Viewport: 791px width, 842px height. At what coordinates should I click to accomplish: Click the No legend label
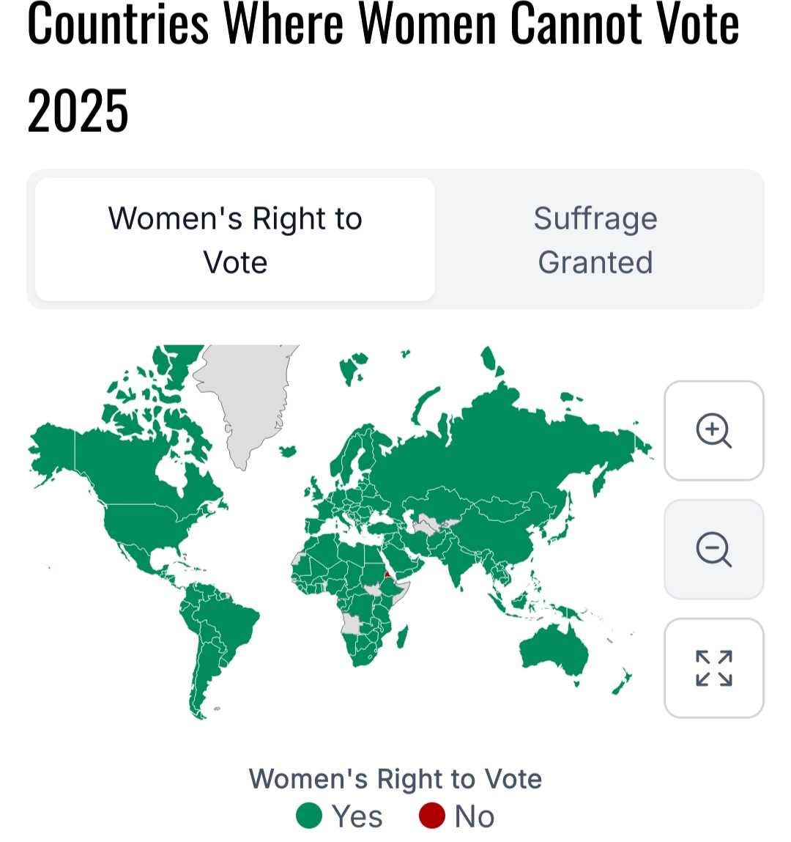[475, 817]
